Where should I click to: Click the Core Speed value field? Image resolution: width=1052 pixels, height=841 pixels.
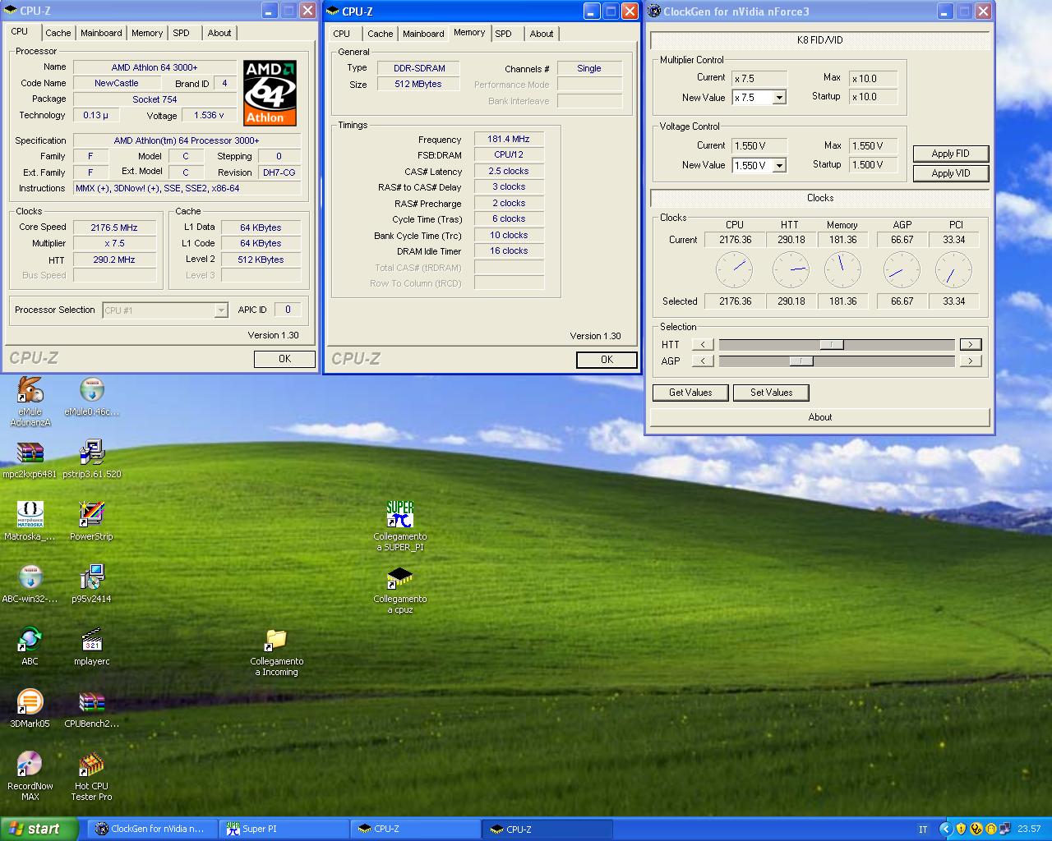[x=114, y=227]
